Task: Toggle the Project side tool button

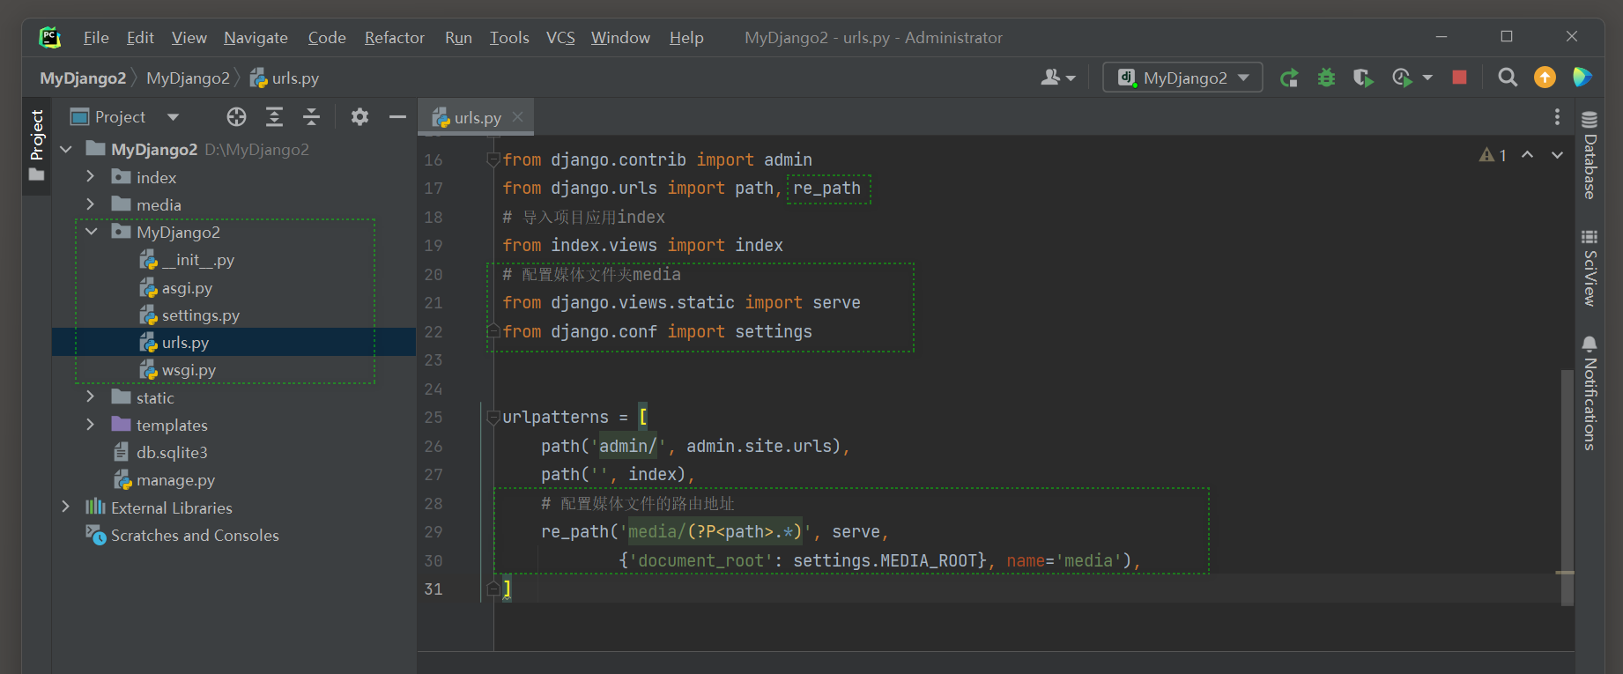Action: click(x=36, y=145)
